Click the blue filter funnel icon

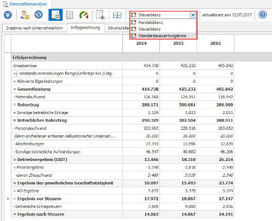click(8, 15)
